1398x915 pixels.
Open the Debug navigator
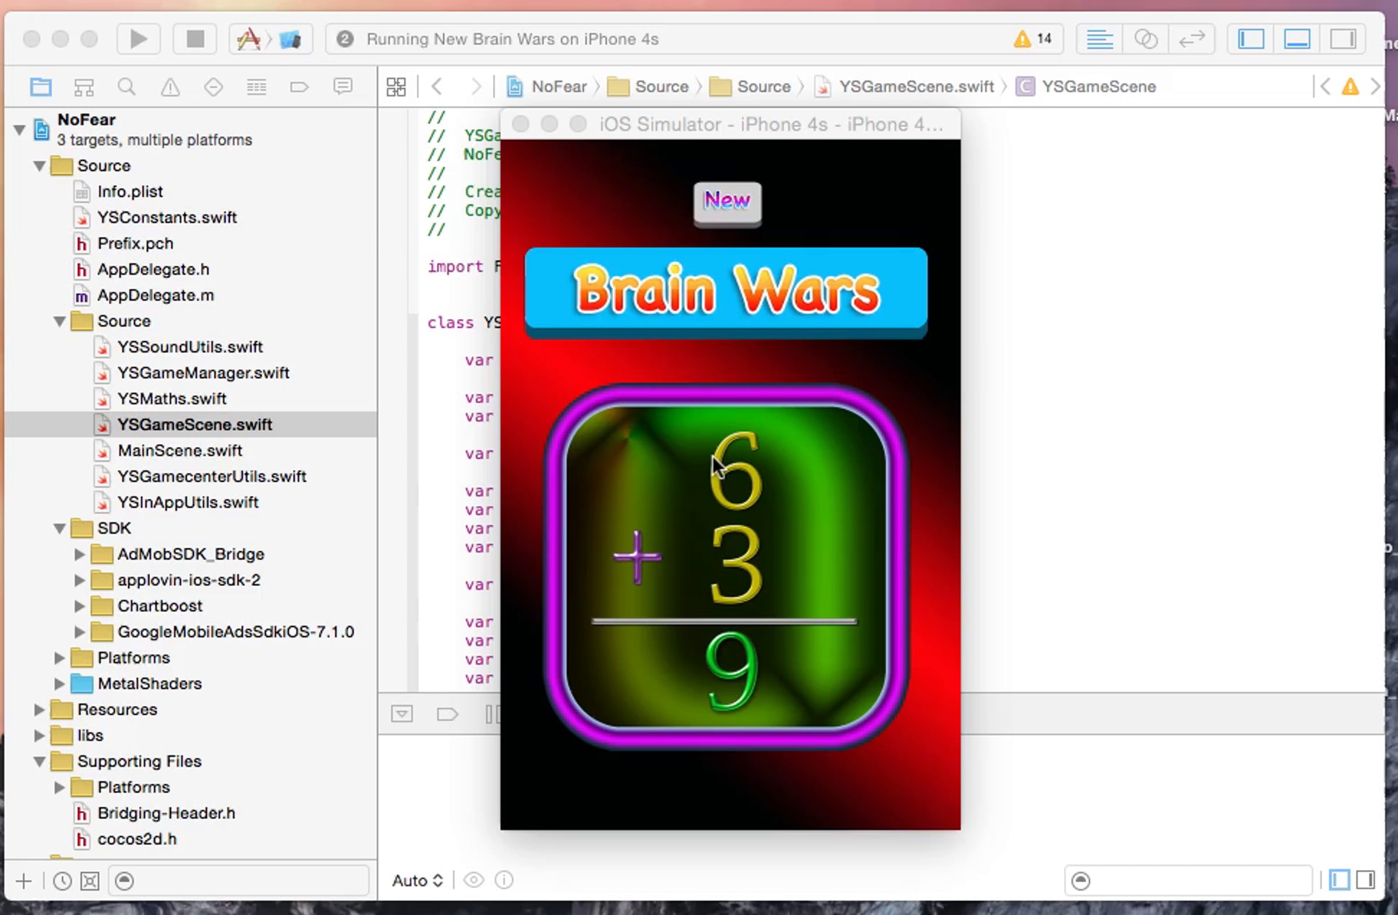click(257, 87)
